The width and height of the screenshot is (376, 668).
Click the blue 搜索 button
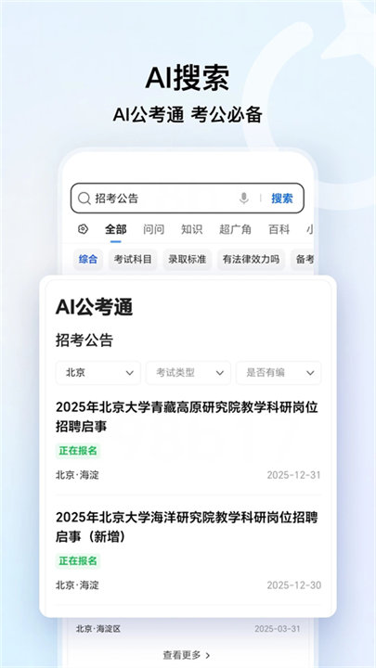pos(282,199)
